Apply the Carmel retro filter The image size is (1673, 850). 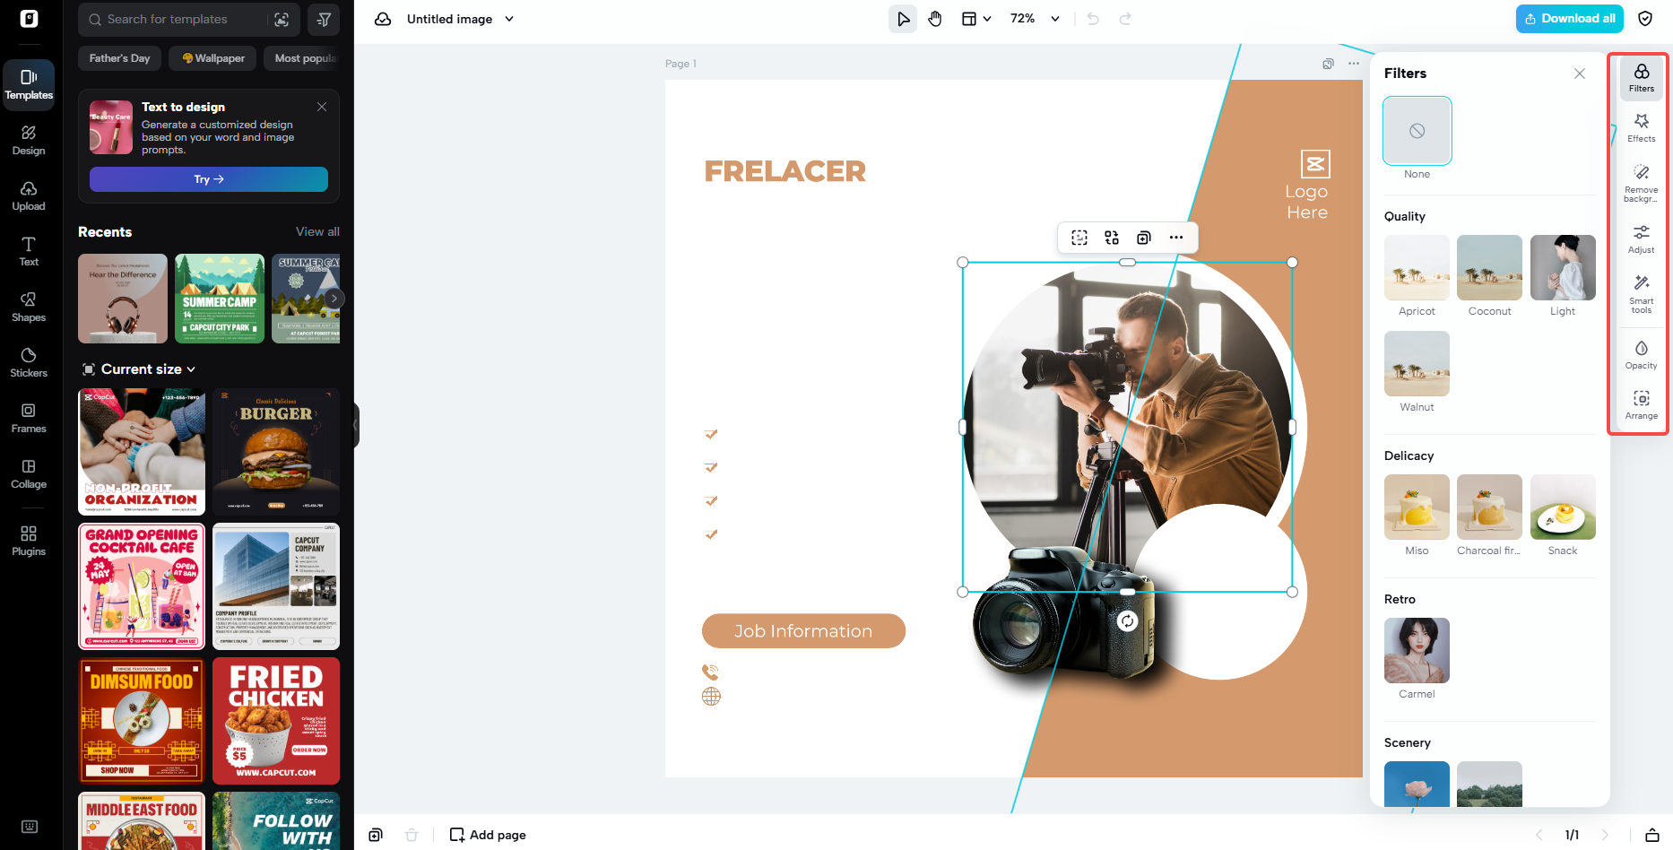tap(1417, 650)
